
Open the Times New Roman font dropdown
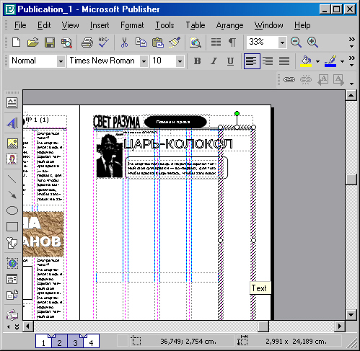coord(144,61)
